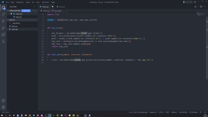Open Windows taskbar search
208x117 pixels.
click(6, 115)
